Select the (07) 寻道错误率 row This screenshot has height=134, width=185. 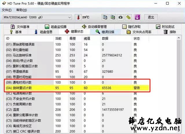coord(77,71)
